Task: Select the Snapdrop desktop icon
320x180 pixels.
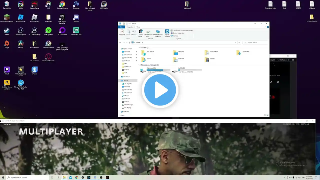Action: 76,5
